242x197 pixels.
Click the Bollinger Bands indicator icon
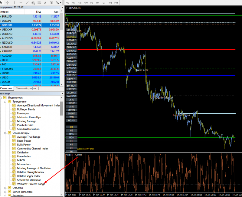(14, 109)
